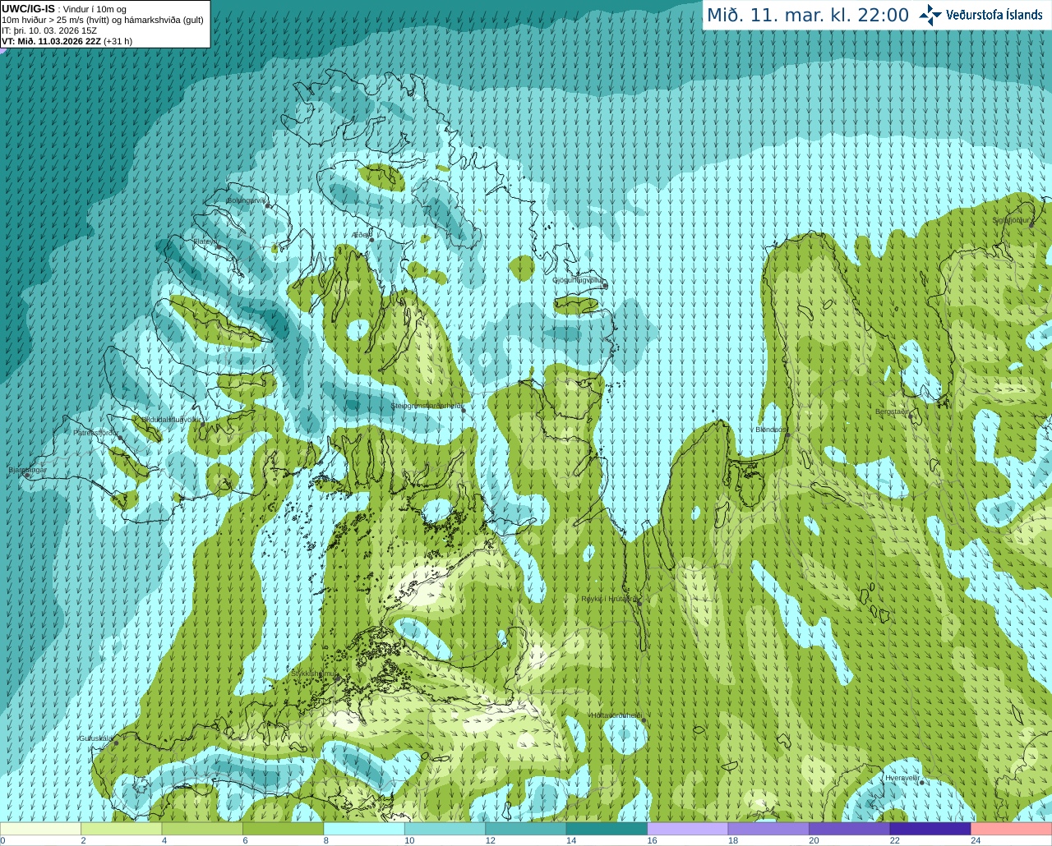Click the Holtavörðuheiði station label
This screenshot has height=846, width=1052.
point(616,715)
